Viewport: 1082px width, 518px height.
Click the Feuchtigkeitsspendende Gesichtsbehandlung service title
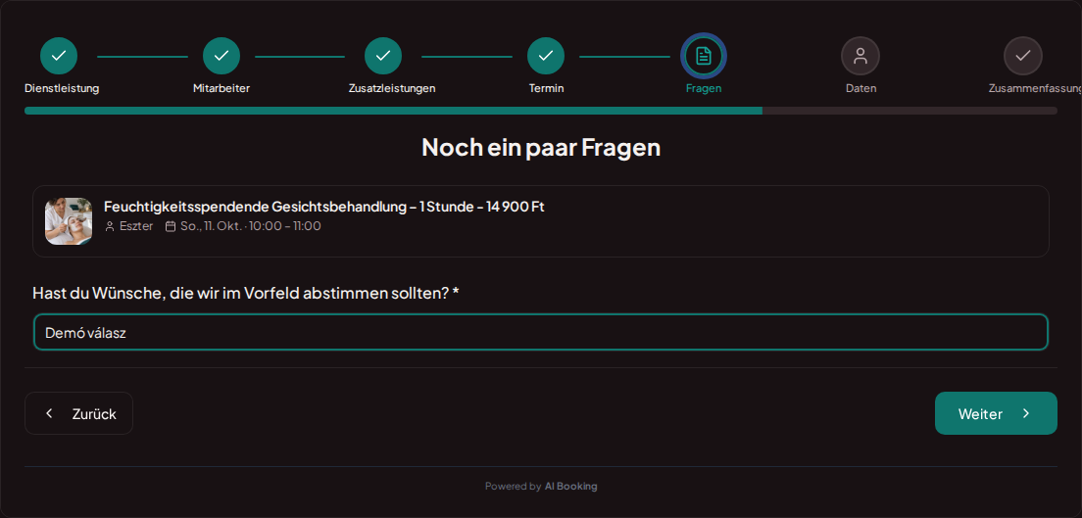tap(324, 207)
